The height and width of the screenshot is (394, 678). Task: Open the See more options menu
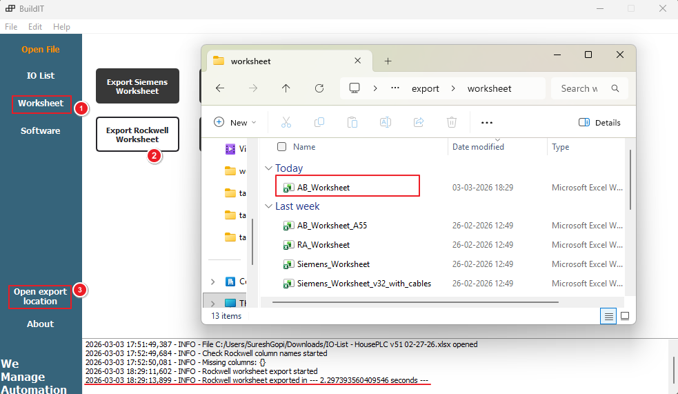pos(487,123)
